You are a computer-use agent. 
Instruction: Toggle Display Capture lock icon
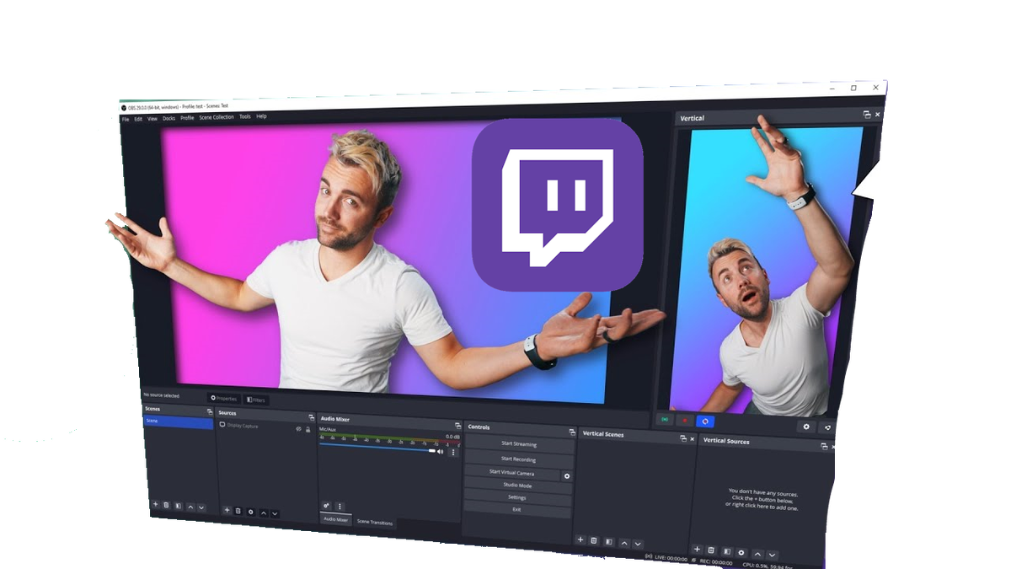[x=308, y=429]
